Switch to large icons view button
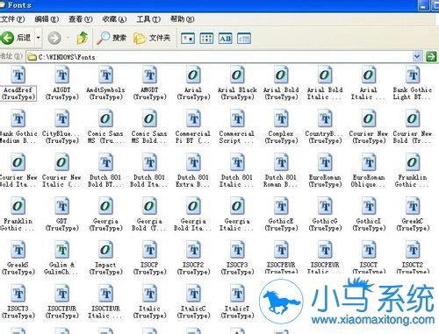This screenshot has width=439, height=334. pos(188,39)
